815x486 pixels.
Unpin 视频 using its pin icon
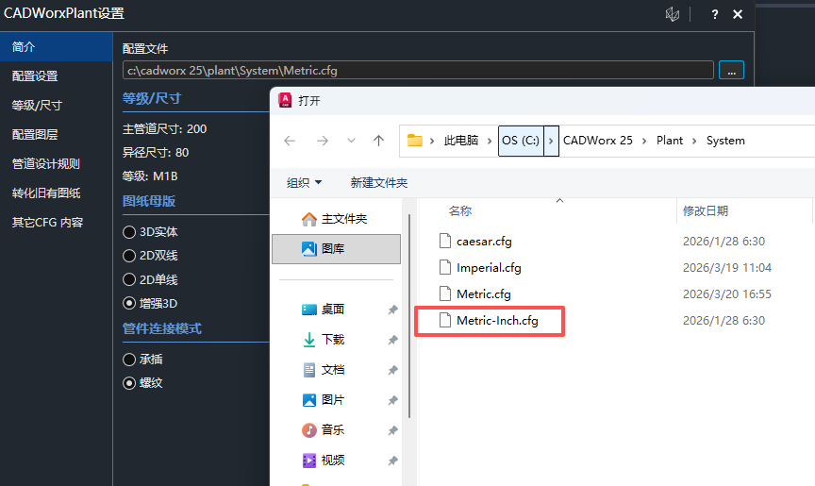[x=393, y=461]
